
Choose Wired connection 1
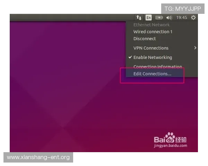153,31
